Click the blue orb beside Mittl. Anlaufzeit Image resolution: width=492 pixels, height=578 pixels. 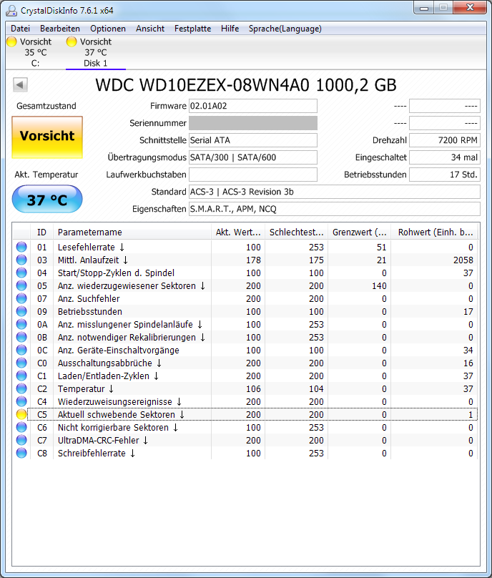(x=21, y=260)
